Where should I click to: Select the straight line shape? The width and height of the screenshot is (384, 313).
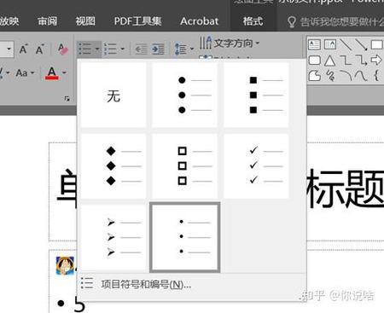[346, 44]
